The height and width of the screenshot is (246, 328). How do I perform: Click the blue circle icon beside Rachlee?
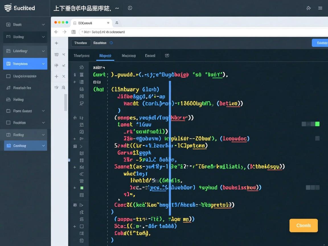pos(111,43)
